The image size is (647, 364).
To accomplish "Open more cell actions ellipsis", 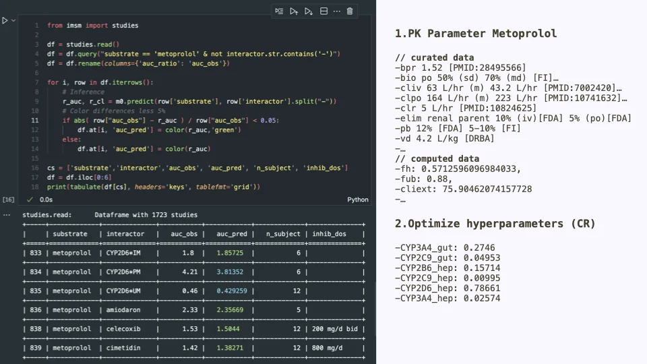I will click(x=337, y=11).
